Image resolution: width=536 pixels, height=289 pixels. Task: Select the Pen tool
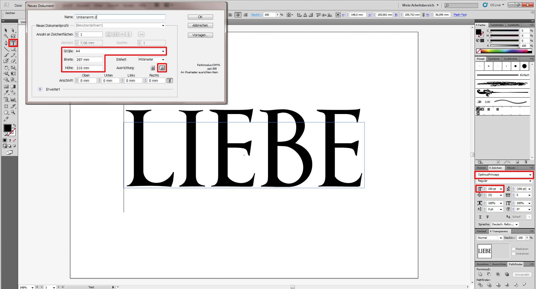6,43
